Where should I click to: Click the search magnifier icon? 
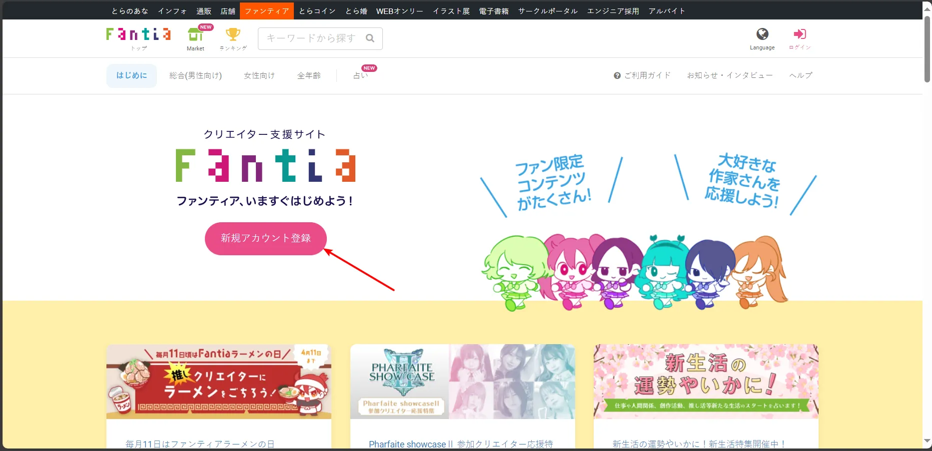coord(370,38)
